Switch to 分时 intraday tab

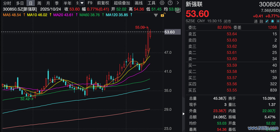[7, 3]
